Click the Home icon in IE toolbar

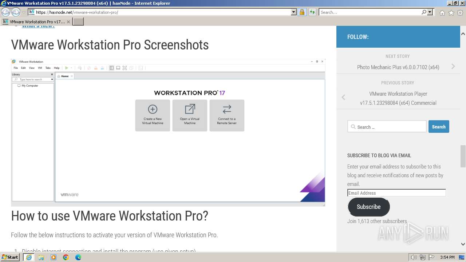(442, 13)
